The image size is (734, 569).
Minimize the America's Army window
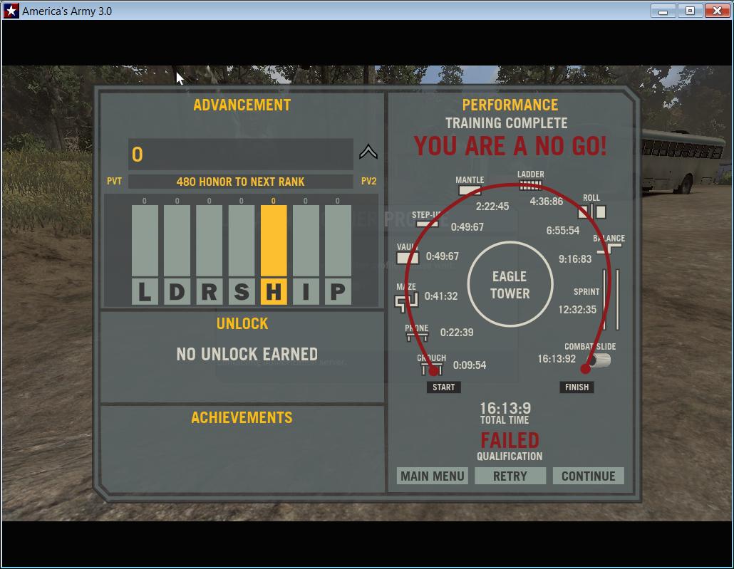663,11
